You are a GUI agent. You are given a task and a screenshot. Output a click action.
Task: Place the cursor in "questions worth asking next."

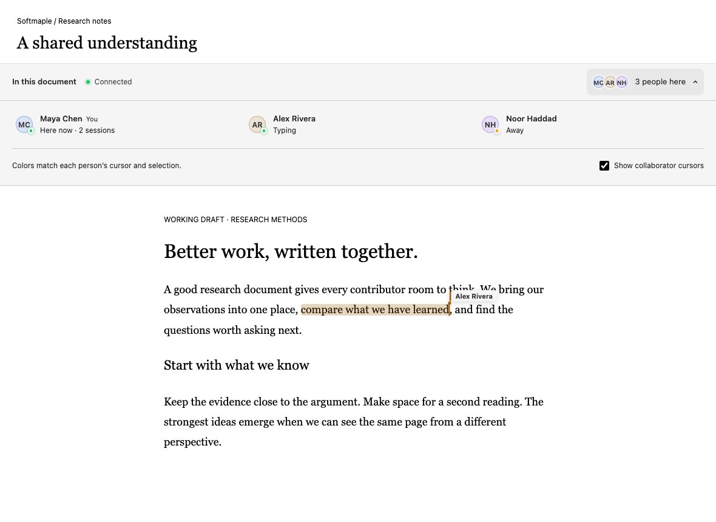tap(233, 330)
